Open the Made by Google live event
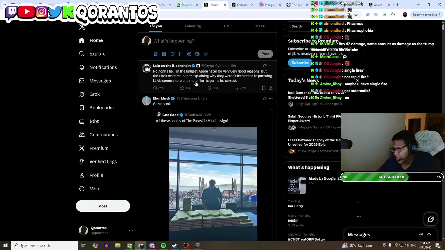 (315, 184)
